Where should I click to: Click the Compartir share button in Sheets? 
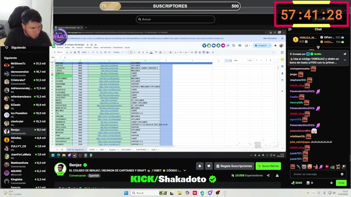(x=261, y=46)
